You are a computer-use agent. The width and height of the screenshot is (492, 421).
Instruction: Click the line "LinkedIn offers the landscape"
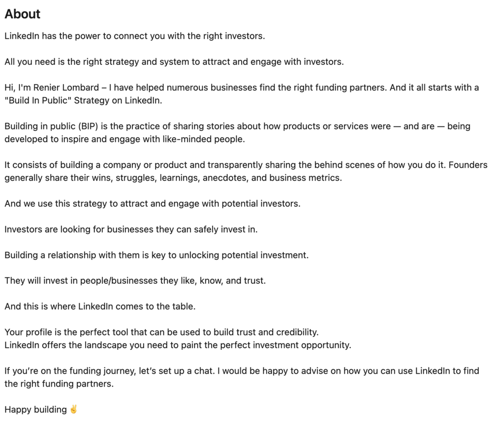[x=178, y=345]
